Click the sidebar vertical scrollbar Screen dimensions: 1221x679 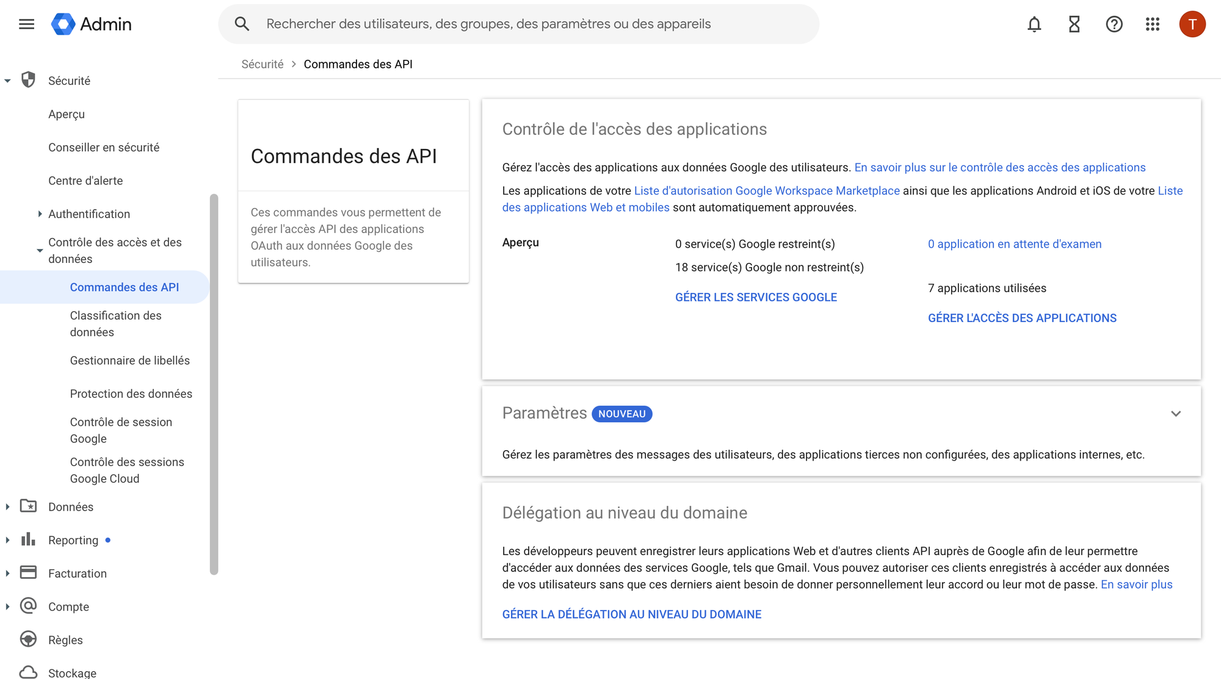point(214,384)
